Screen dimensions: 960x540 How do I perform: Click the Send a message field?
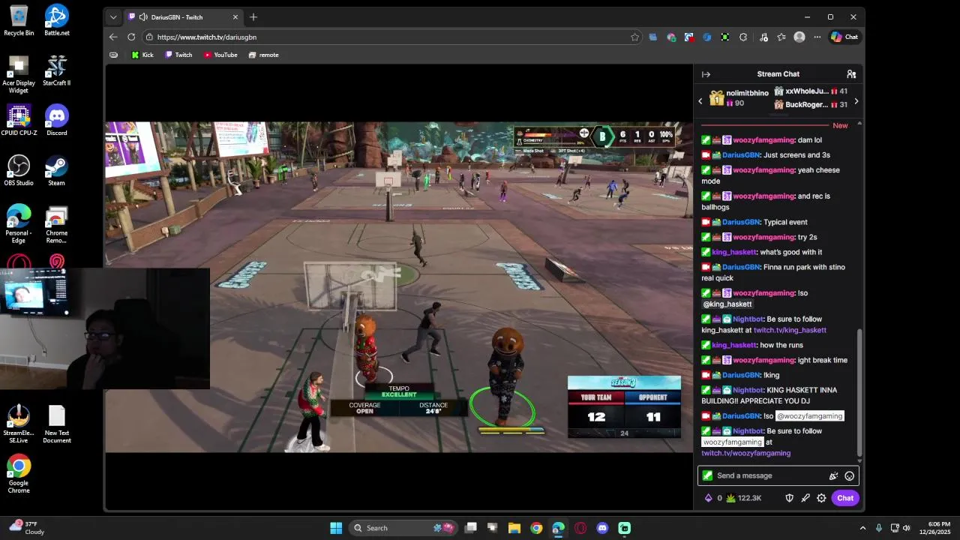point(778,475)
